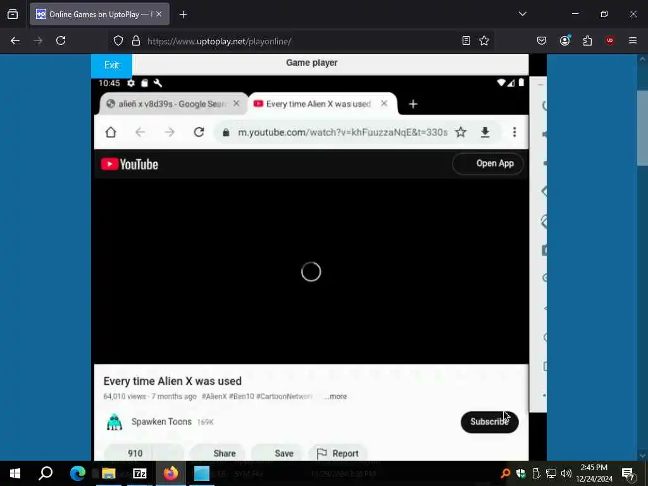Close the alien x Google Search tab
The image size is (648, 486).
(236, 103)
